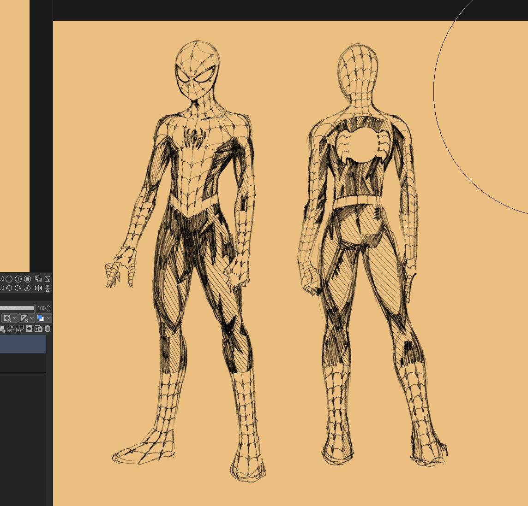528x506 pixels.
Task: Flip the canvas view vertically
Action: 48,288
